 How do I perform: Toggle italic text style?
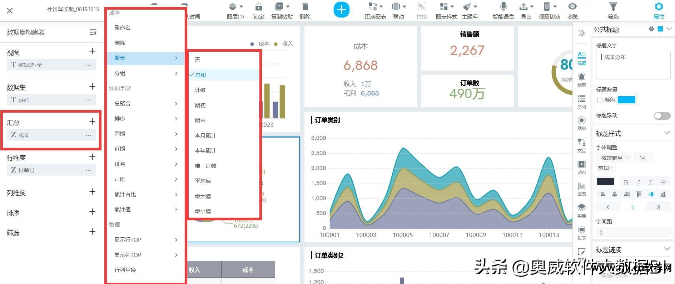(x=638, y=182)
